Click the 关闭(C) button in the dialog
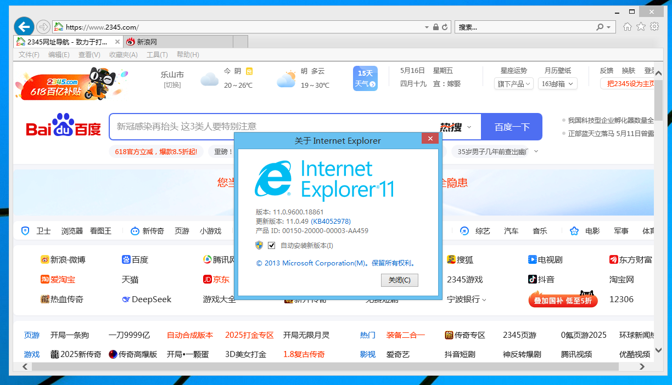Screen dimensions: 672x385 pos(400,280)
